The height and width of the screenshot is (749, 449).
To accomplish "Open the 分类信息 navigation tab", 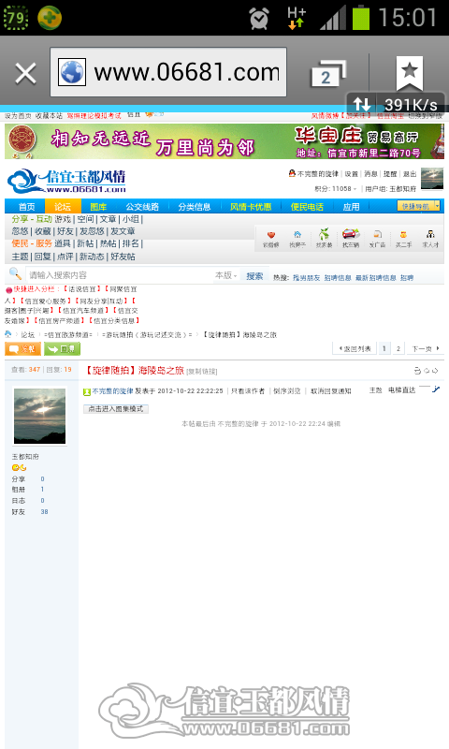I will 195,207.
